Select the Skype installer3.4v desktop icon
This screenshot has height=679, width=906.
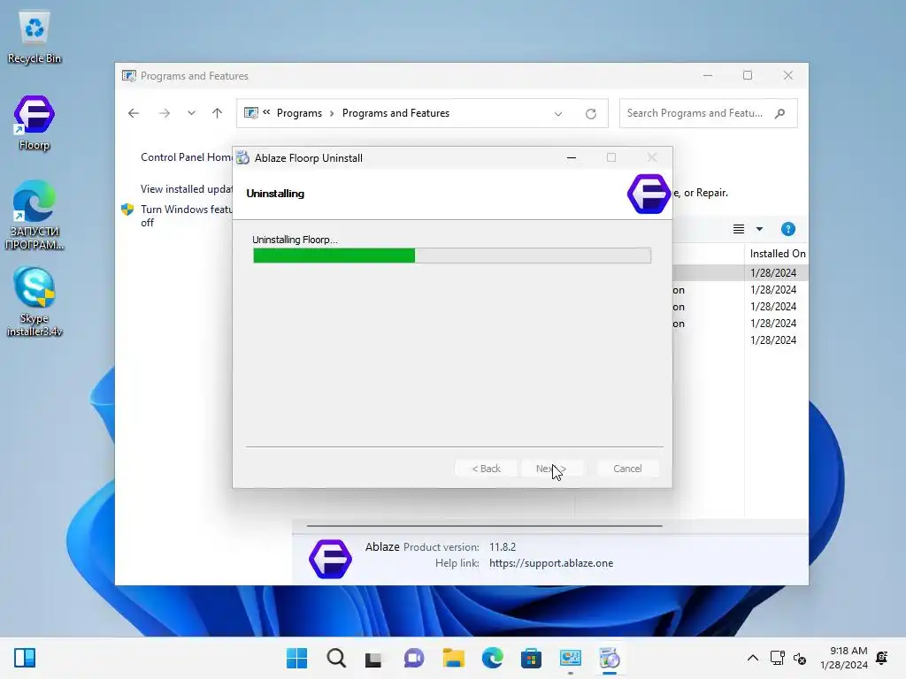tap(35, 302)
